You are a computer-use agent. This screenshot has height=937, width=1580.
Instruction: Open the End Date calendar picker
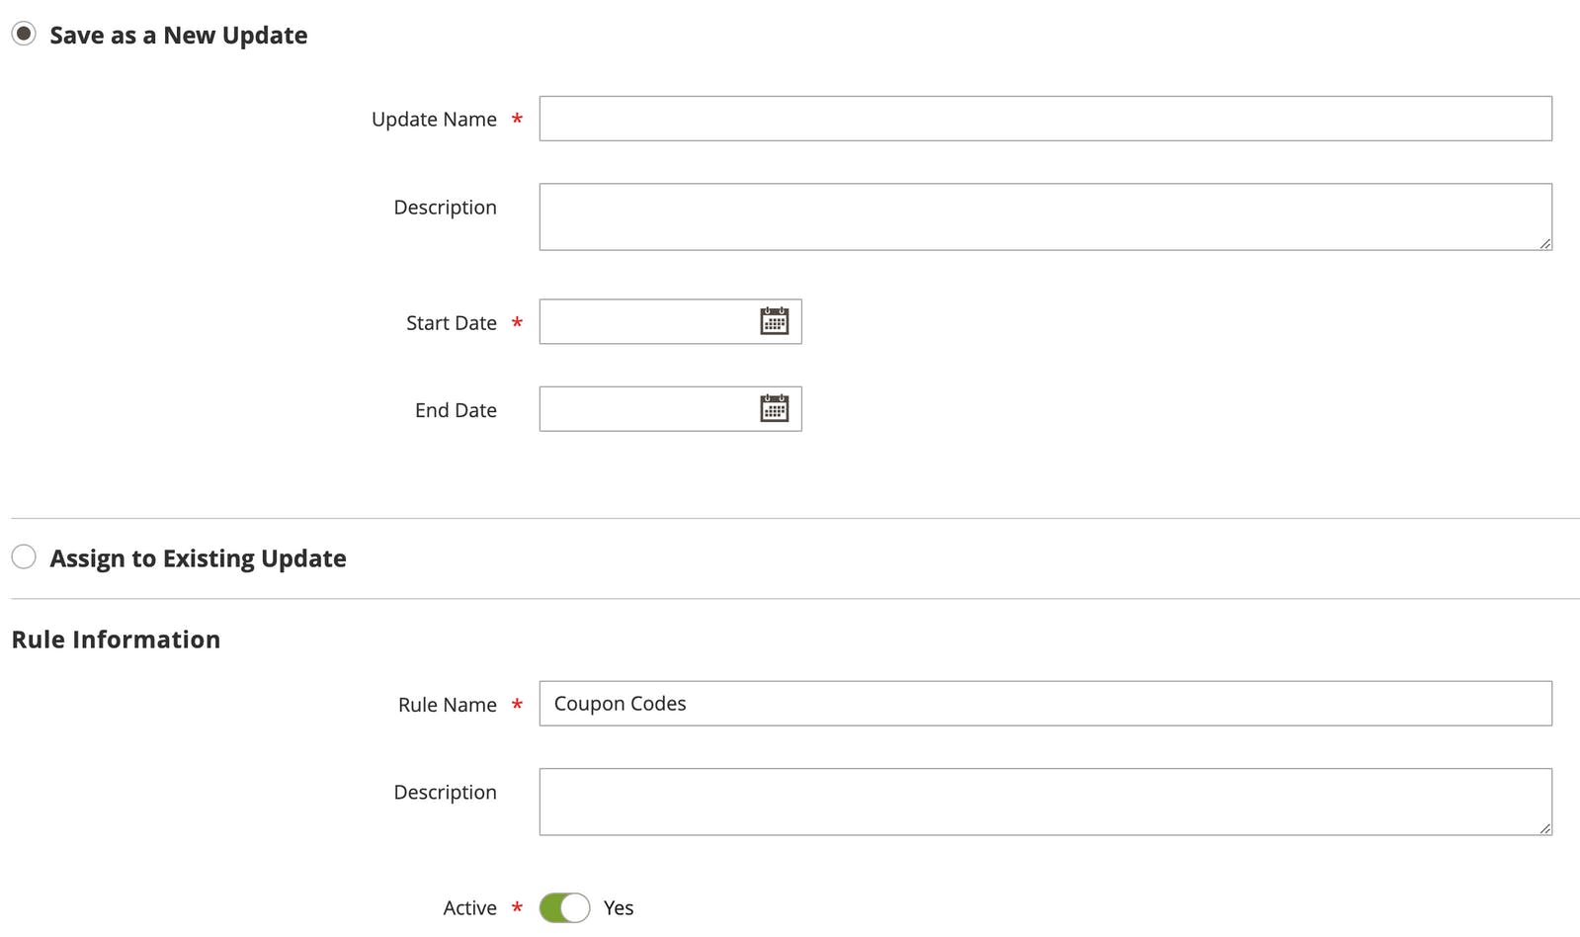click(774, 408)
